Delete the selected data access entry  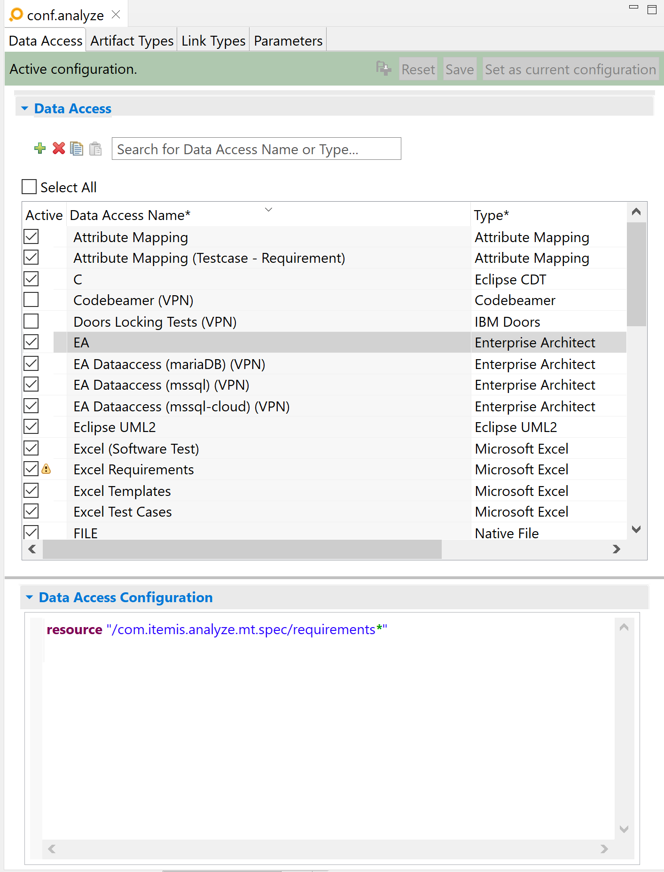[59, 149]
